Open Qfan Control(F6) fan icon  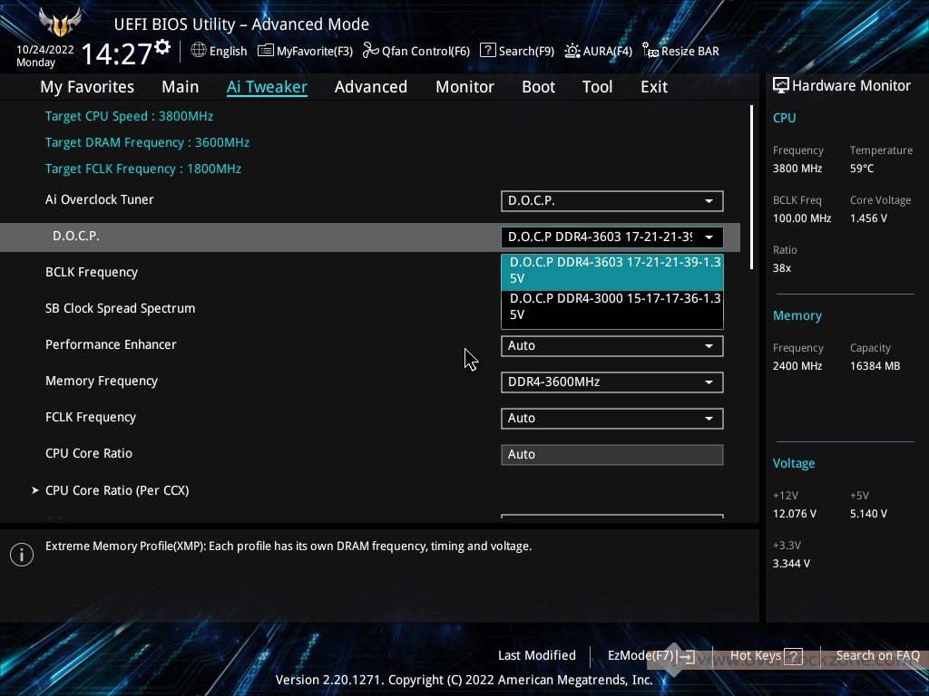click(370, 51)
